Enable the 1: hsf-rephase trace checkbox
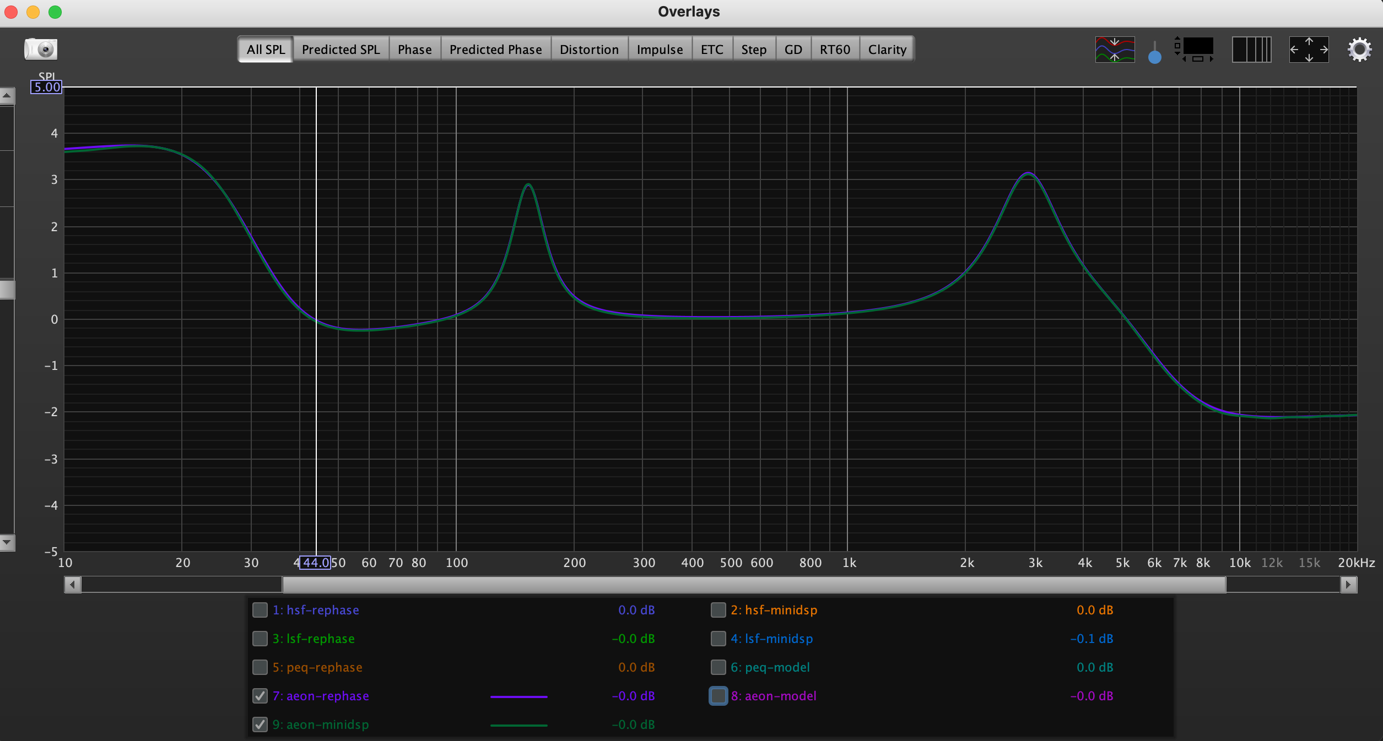Screen dimensions: 1383x741 click(260, 610)
